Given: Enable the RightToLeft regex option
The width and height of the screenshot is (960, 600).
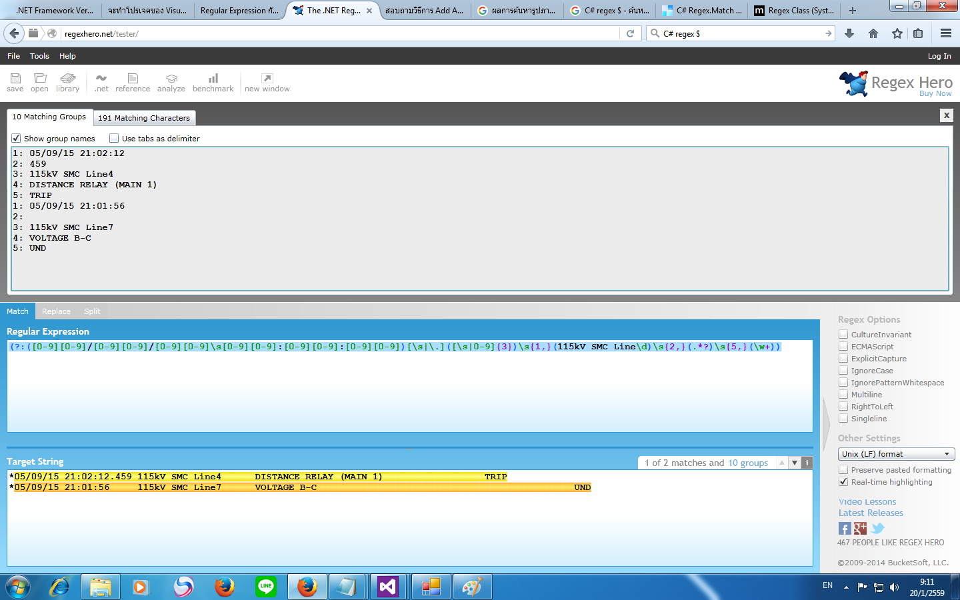Looking at the screenshot, I should coord(843,406).
